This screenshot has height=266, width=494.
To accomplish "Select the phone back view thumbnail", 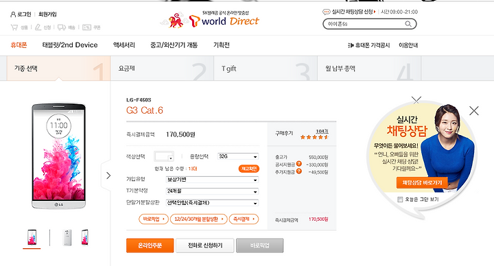I will point(67,238).
